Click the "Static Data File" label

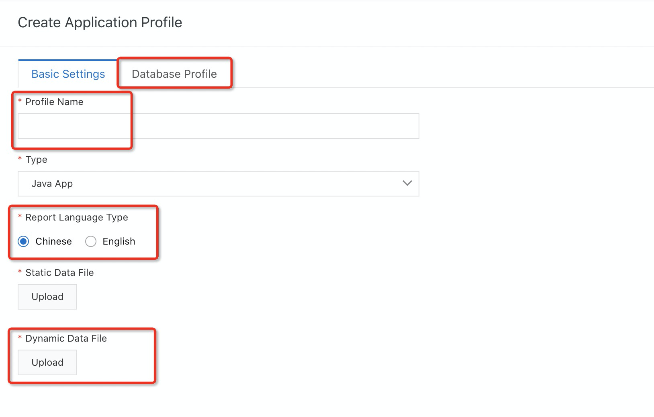[x=59, y=273]
